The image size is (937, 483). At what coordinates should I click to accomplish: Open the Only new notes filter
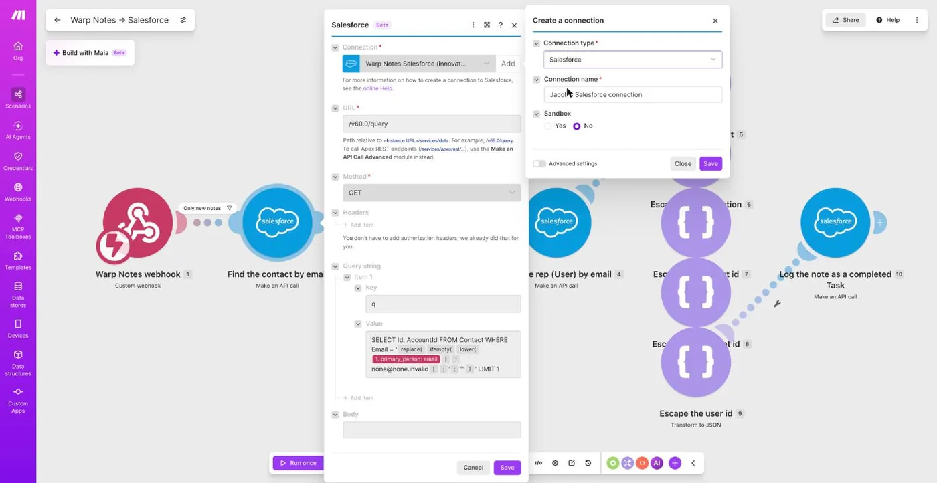(x=207, y=208)
